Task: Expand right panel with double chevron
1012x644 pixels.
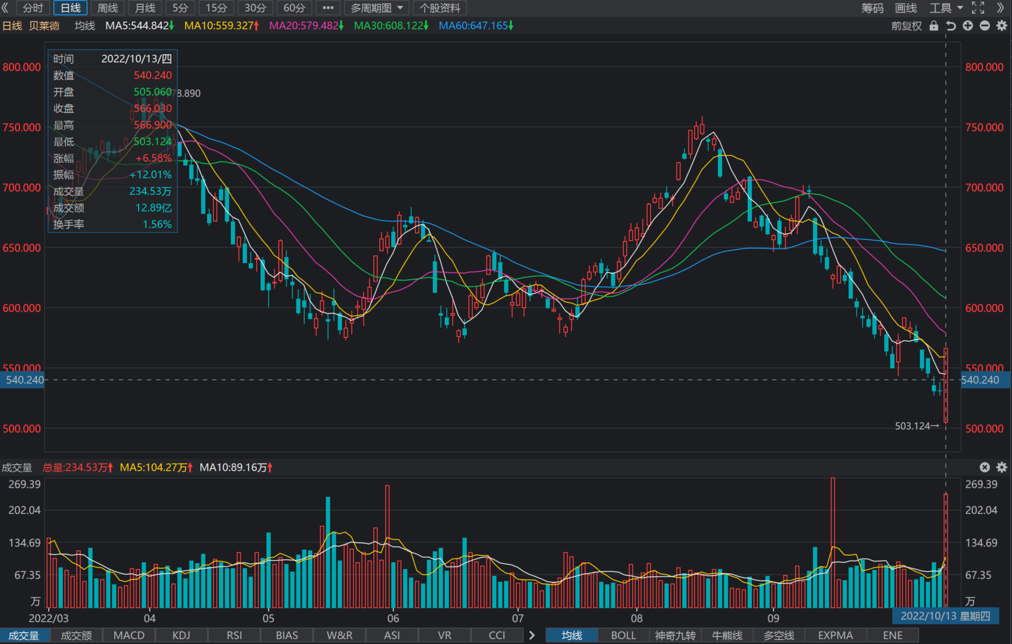Action: click(x=1000, y=8)
